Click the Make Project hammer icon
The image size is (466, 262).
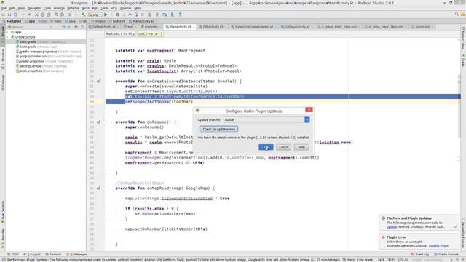pos(84,15)
